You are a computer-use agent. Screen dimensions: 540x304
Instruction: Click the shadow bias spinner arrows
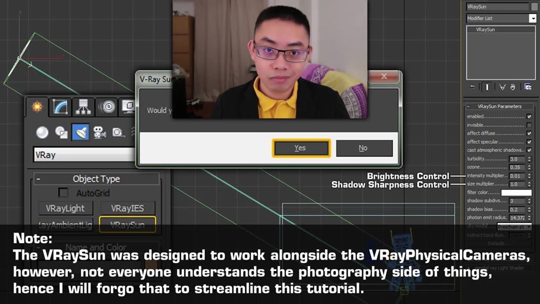click(x=529, y=209)
